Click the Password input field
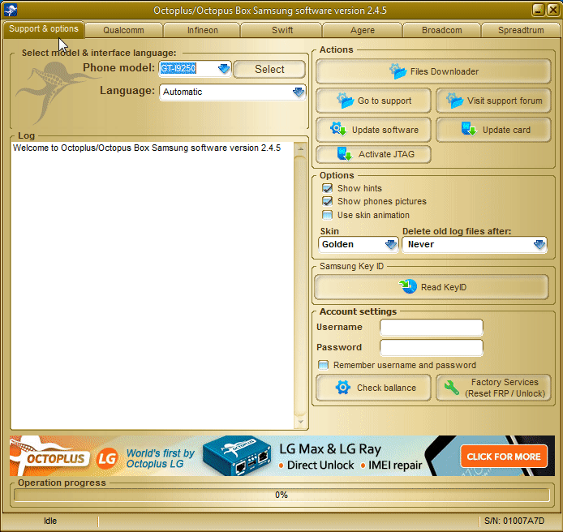The image size is (563, 532). click(432, 347)
